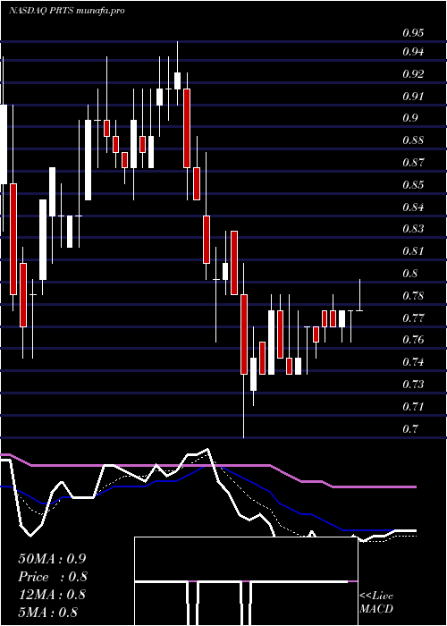Click the 0.95 price axis label
This screenshot has width=447, height=626.
click(x=413, y=33)
